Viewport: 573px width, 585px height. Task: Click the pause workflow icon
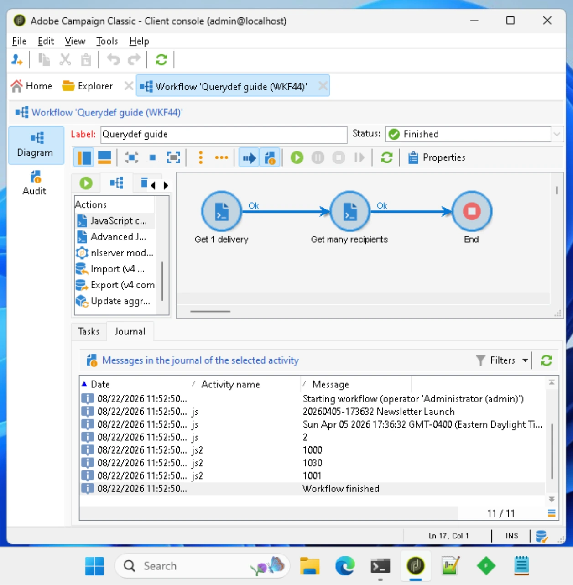(318, 158)
